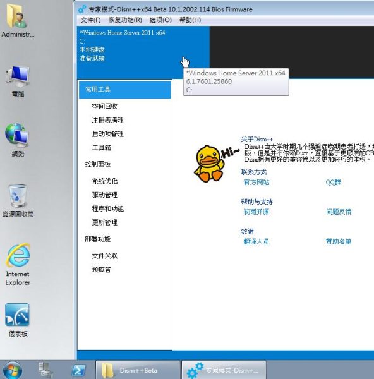Open 程序和功能 in the sidebar
The width and height of the screenshot is (374, 379).
(x=108, y=208)
